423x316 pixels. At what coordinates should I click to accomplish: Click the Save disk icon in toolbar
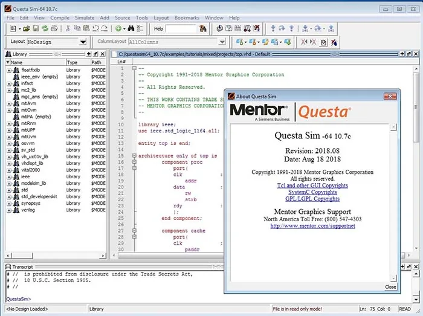(x=36, y=28)
